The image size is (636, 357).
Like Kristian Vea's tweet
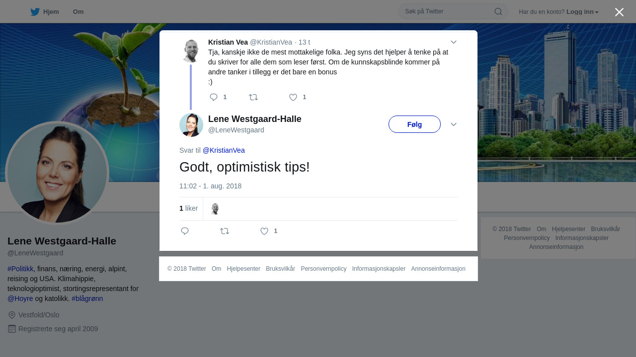point(293,97)
